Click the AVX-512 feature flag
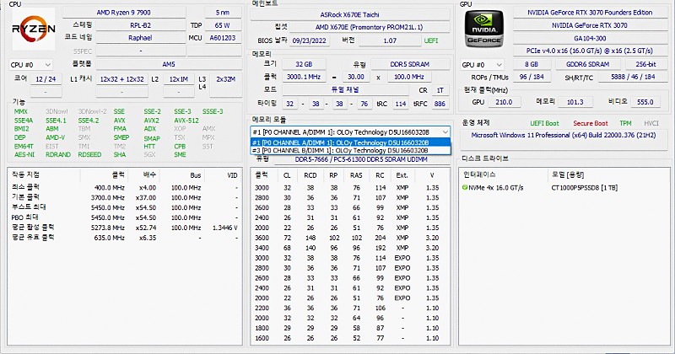 (x=186, y=120)
